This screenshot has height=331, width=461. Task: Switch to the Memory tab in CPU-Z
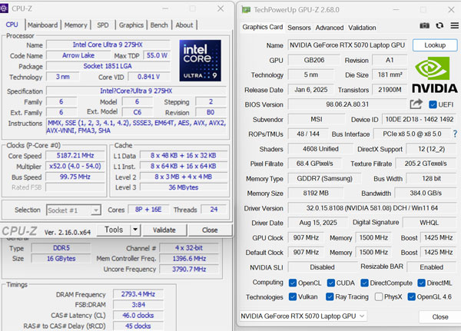[75, 25]
